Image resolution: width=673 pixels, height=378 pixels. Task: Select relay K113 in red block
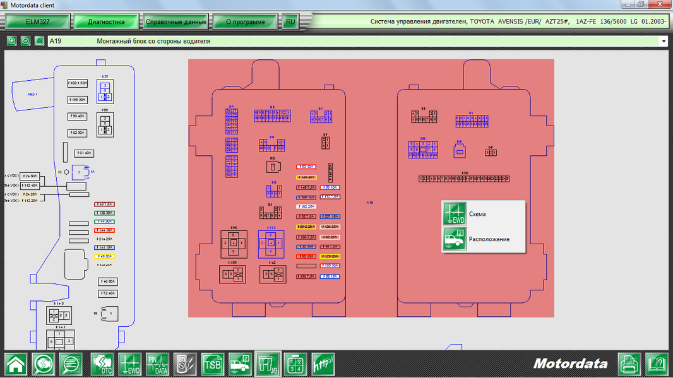(x=271, y=244)
